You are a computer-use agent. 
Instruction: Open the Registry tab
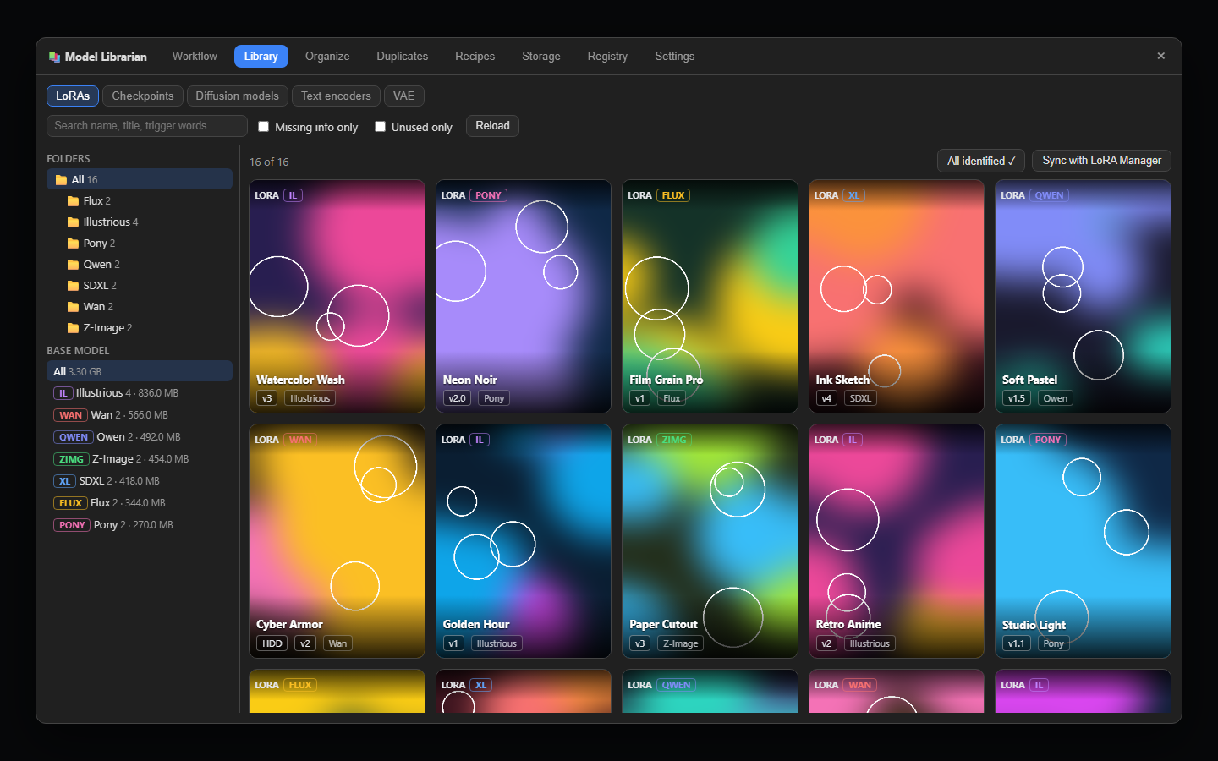coord(607,56)
